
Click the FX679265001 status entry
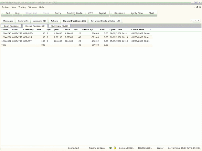[x=145, y=148]
